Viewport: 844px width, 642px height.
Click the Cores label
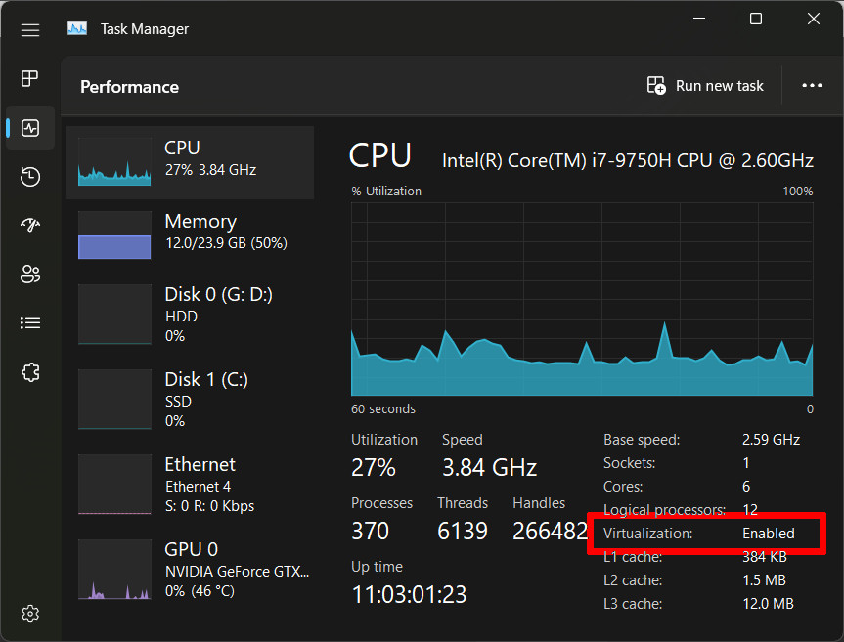623,487
